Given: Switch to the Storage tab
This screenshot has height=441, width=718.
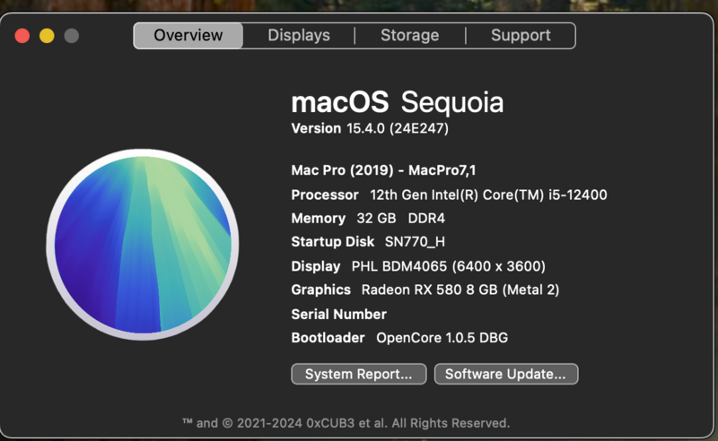Looking at the screenshot, I should pos(409,36).
